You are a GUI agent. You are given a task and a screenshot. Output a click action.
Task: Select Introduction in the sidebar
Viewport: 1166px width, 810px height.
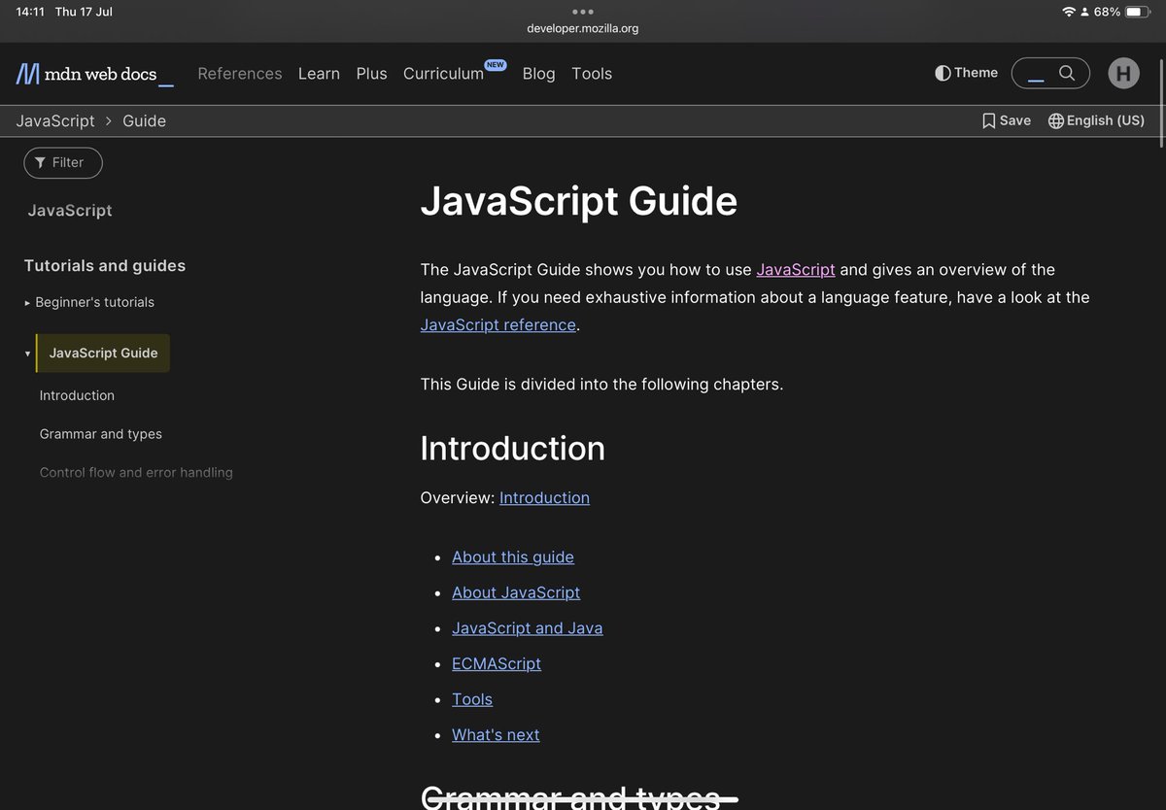[x=77, y=395]
